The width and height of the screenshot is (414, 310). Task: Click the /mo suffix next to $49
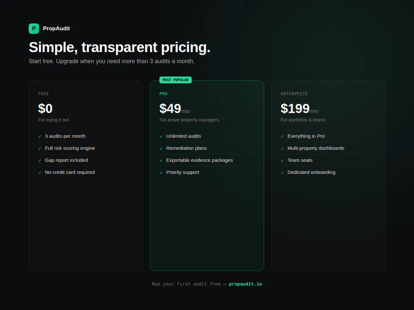coord(185,111)
